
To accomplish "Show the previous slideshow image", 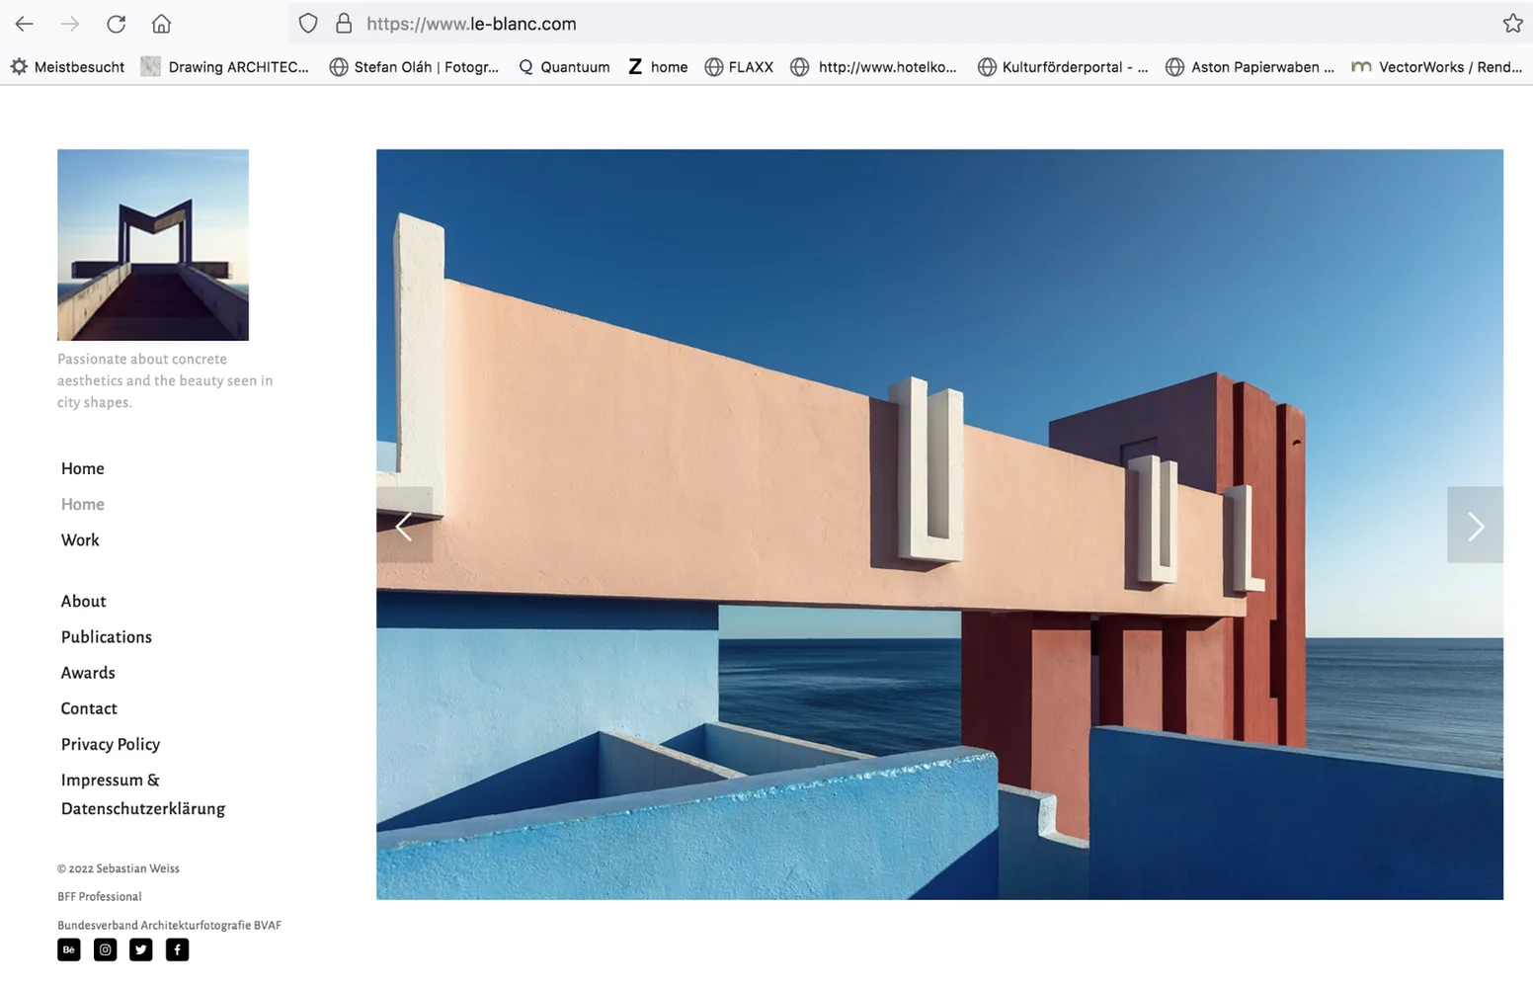I will click(404, 525).
